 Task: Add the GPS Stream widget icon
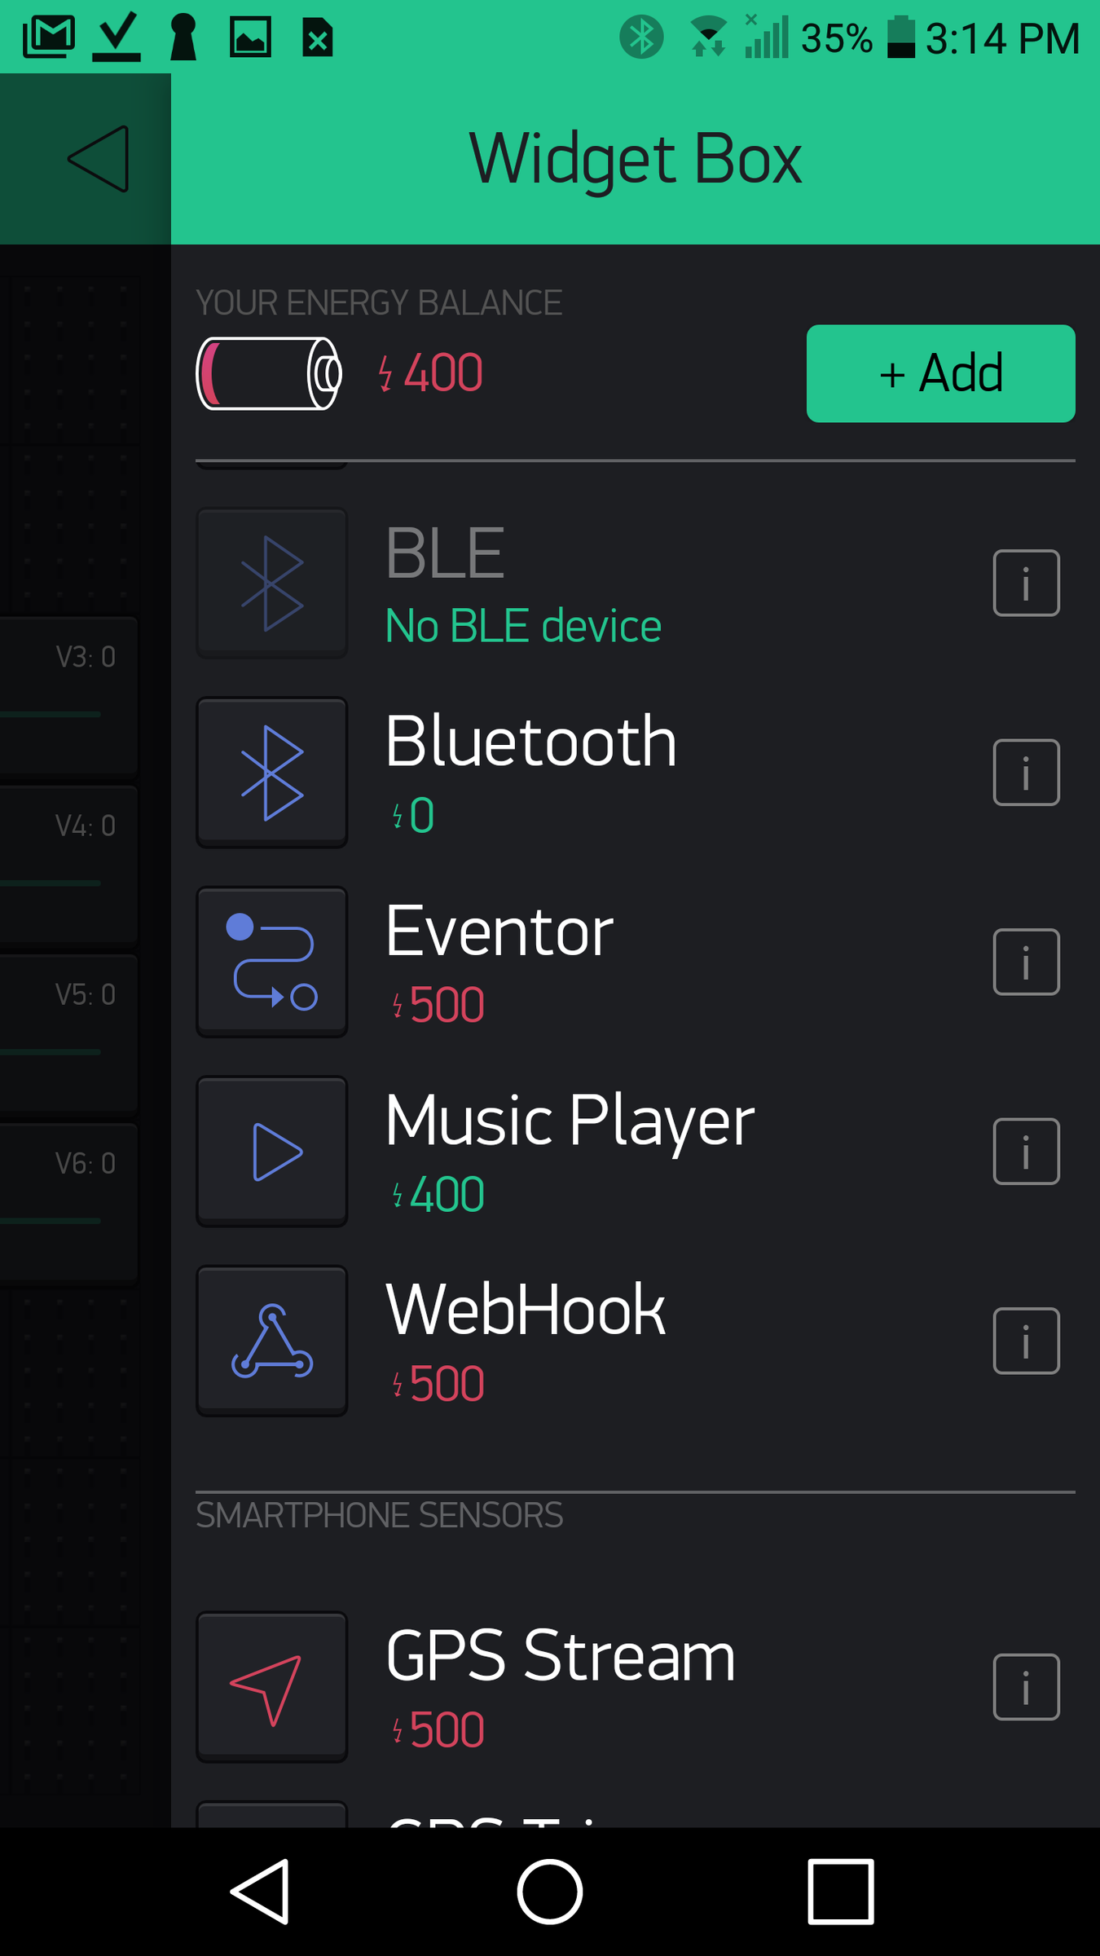(272, 1686)
